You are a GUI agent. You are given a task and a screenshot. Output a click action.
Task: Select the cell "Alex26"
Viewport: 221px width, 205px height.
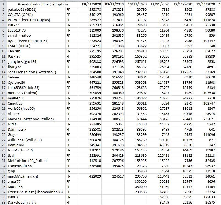point(36,114)
